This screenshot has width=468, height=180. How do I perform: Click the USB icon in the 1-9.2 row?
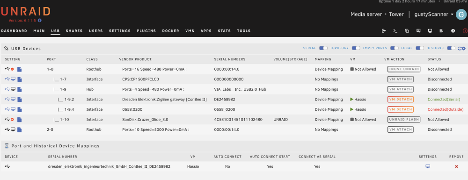pos(7,99)
